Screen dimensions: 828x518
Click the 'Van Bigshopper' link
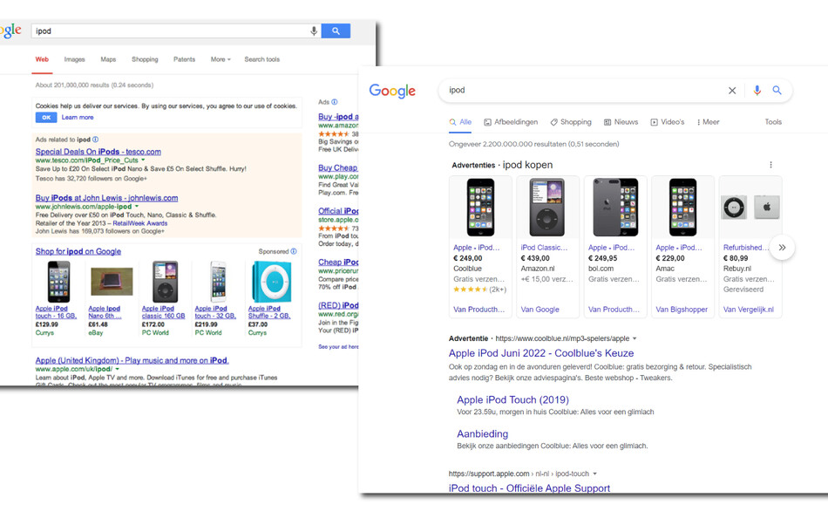point(682,310)
